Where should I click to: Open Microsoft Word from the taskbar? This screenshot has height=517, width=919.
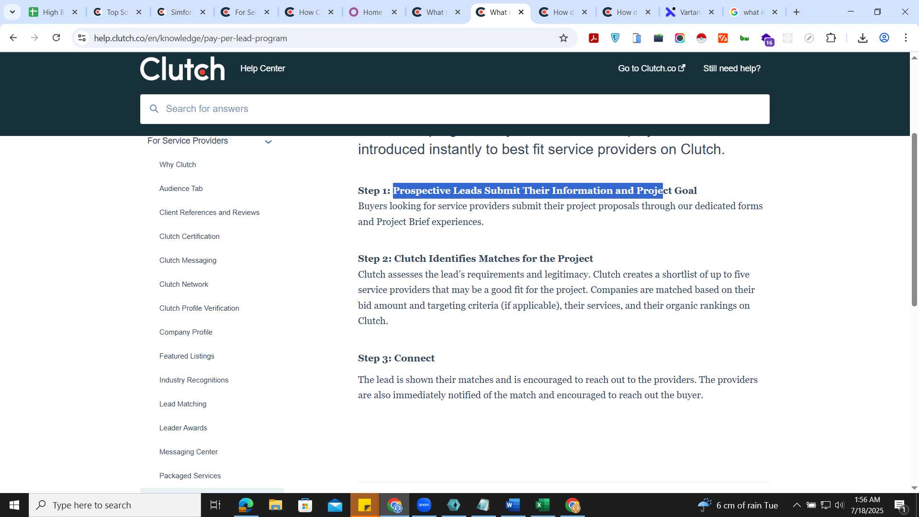(x=513, y=505)
